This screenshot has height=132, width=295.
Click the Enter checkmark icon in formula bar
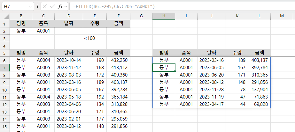coord(52,6)
